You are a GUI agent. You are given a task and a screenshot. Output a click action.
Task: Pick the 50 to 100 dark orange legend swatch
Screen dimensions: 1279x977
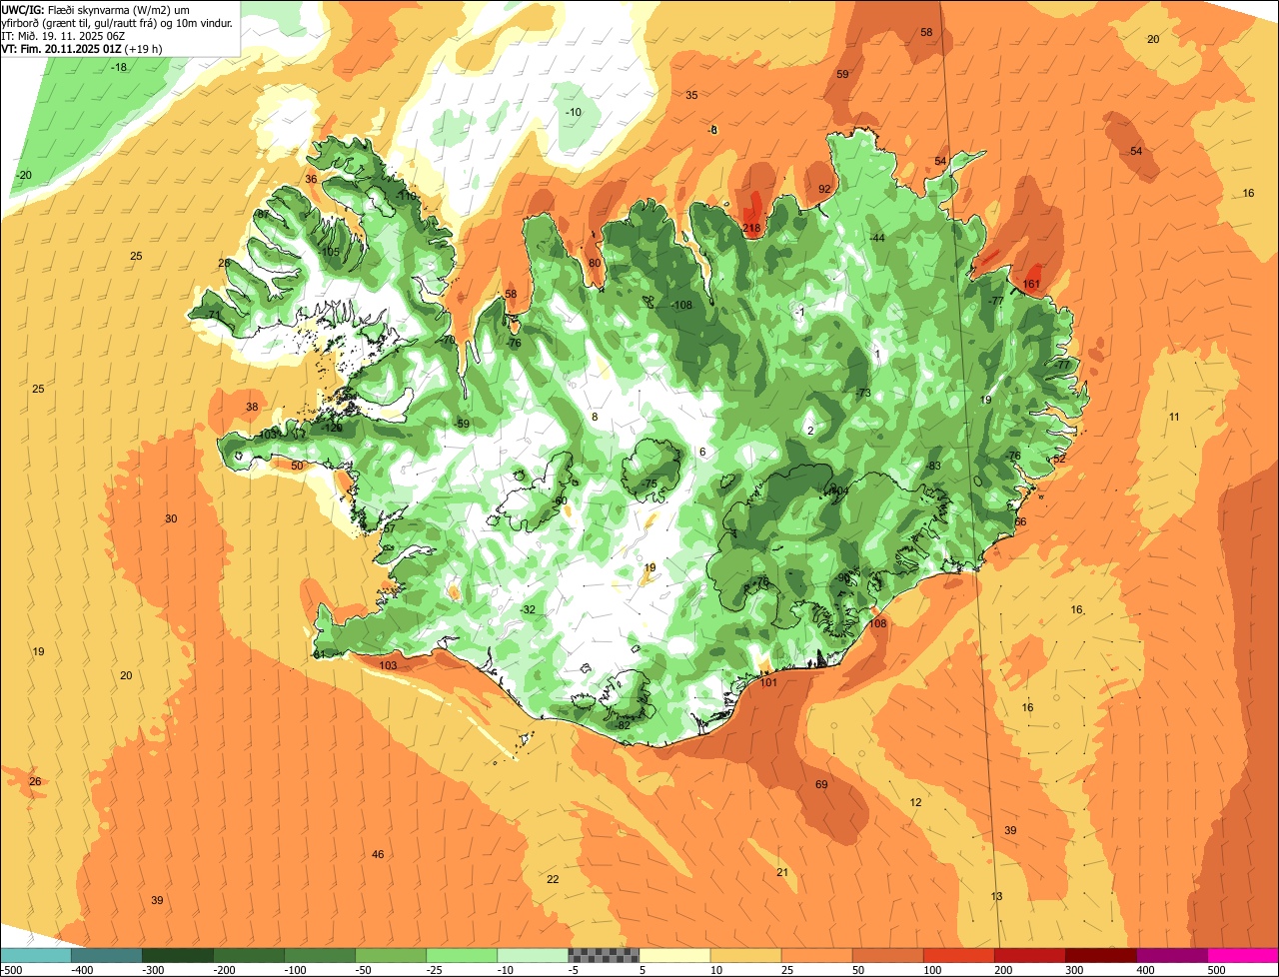click(x=887, y=955)
